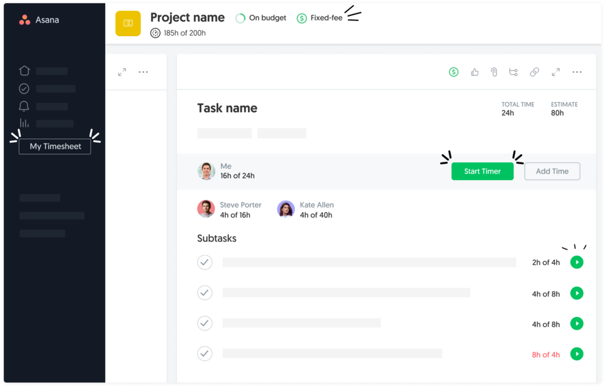Expand the task to full screen

tap(555, 72)
